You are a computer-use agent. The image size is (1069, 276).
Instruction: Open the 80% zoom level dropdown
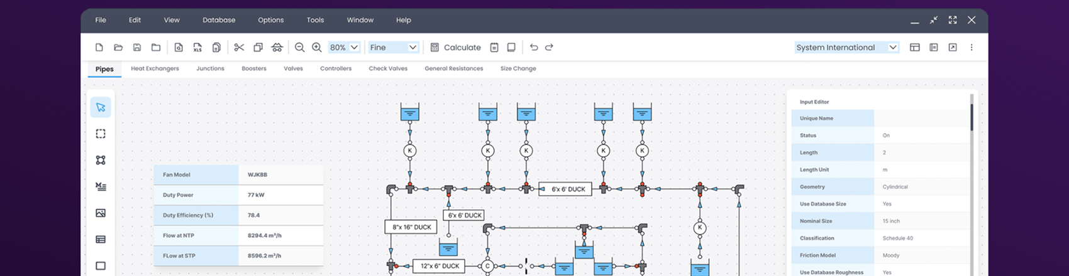coord(344,47)
